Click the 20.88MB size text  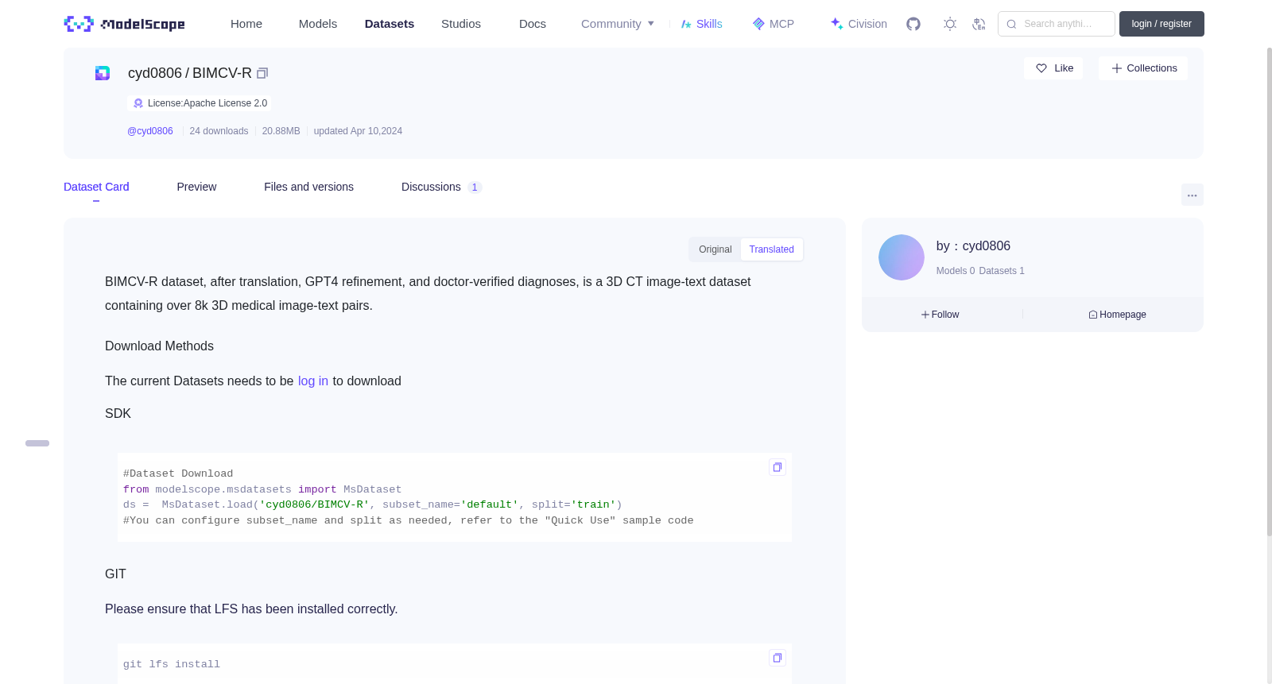281,131
